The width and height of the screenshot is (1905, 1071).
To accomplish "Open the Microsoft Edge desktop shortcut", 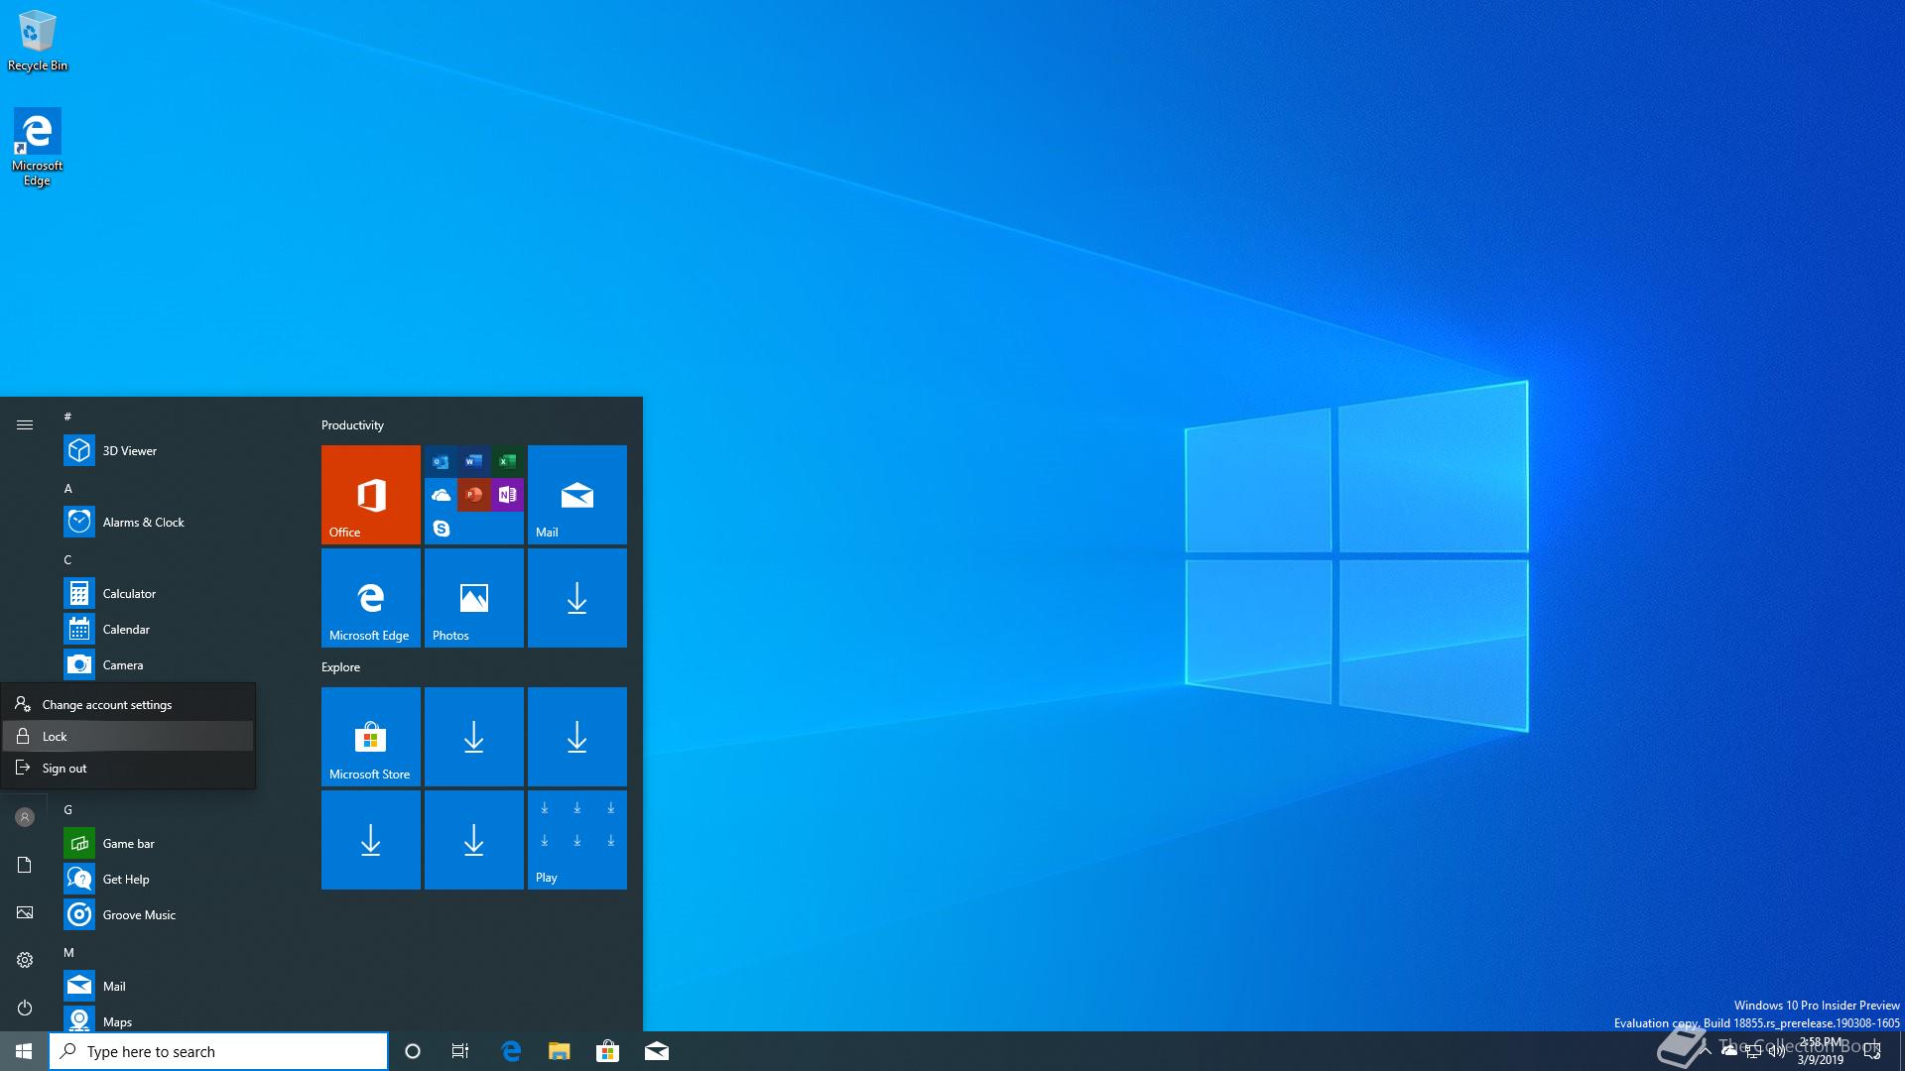I will click(x=38, y=147).
